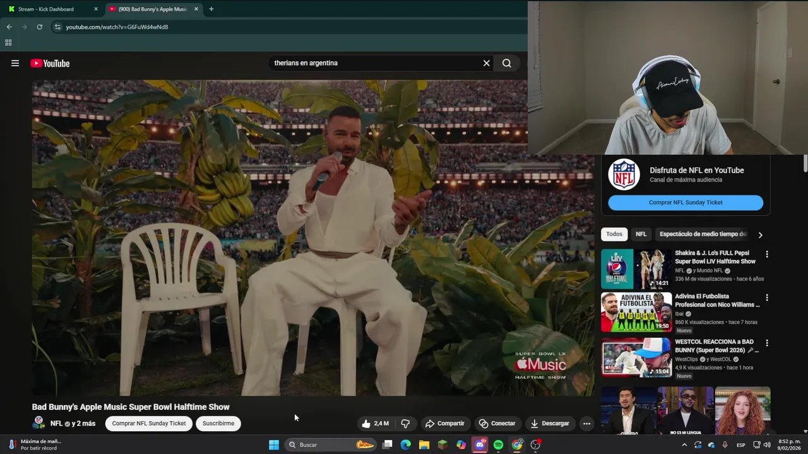Close the Bad Bunny YouTube tab

196,9
